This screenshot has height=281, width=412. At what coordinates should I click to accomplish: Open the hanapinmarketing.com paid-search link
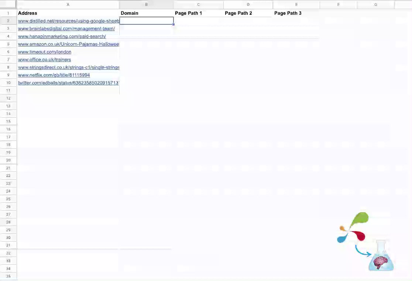(62, 37)
